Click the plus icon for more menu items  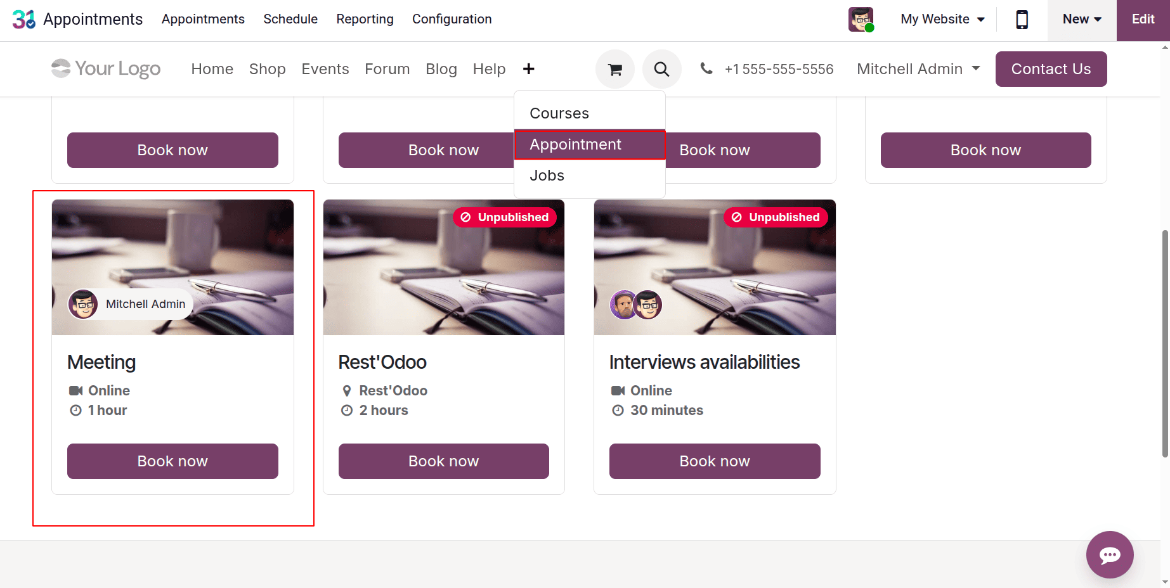[529, 68]
